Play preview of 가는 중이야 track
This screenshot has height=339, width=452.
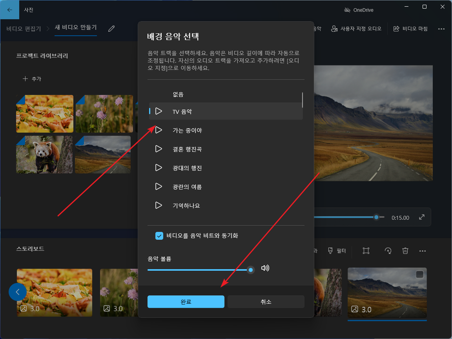click(159, 130)
